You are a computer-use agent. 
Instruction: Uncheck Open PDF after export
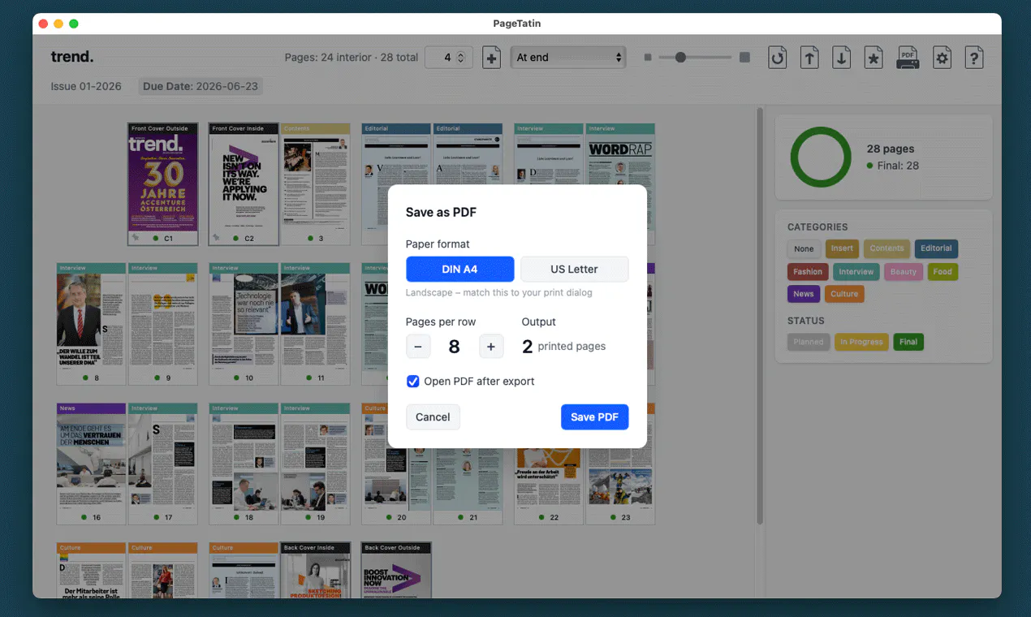coord(413,382)
